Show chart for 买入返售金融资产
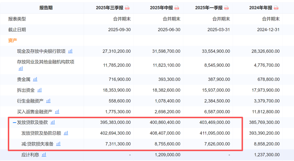This screenshot has height=161, width=294. [57, 111]
